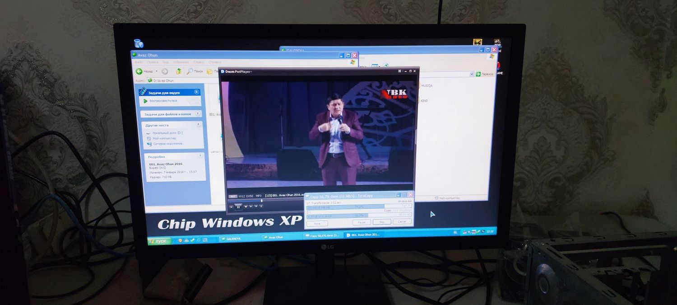Open the Daum PotPlayer title menu
Viewport: 677px width, 305px height.
tap(236, 71)
